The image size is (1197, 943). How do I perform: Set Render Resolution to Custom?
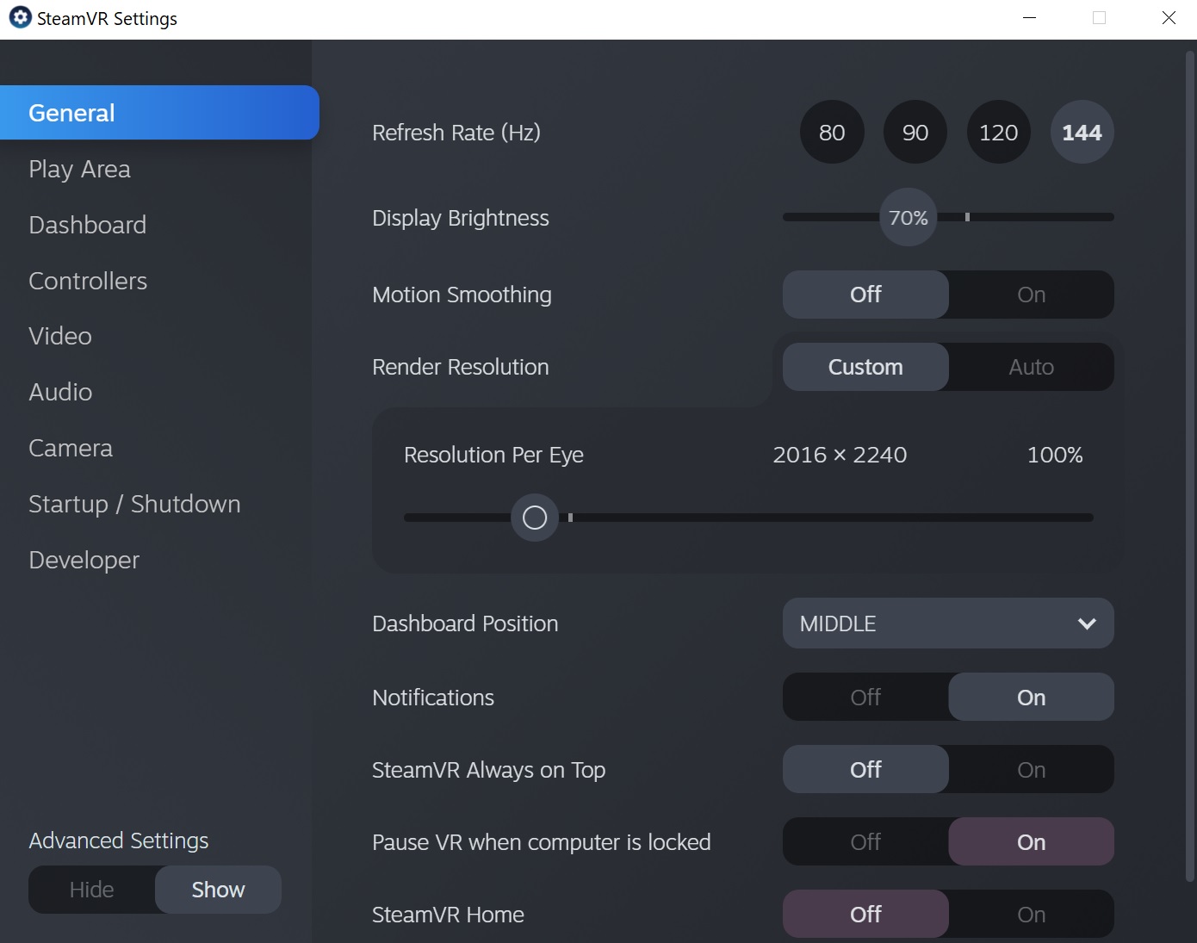[865, 367]
